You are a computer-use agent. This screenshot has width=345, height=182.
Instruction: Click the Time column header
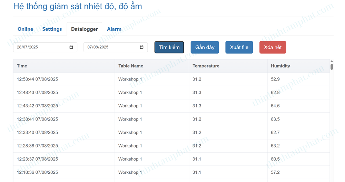click(x=22, y=66)
